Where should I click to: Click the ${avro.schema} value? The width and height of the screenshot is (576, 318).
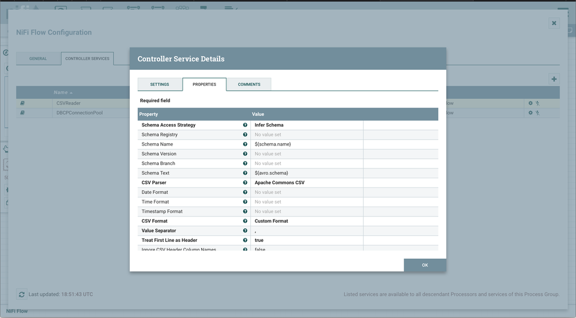coord(272,173)
